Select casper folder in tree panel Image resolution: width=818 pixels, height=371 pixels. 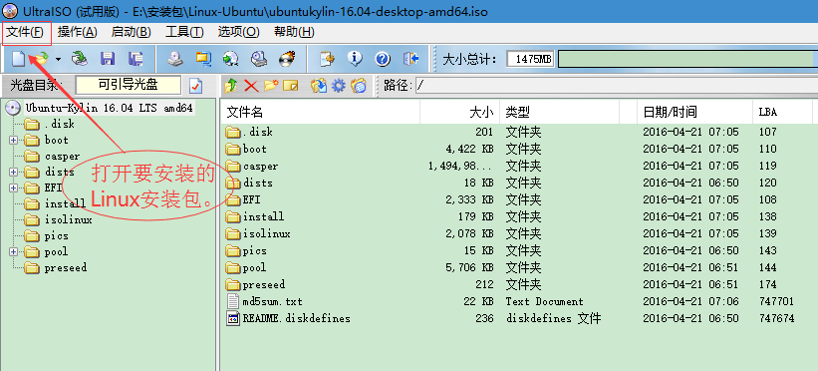coord(62,157)
